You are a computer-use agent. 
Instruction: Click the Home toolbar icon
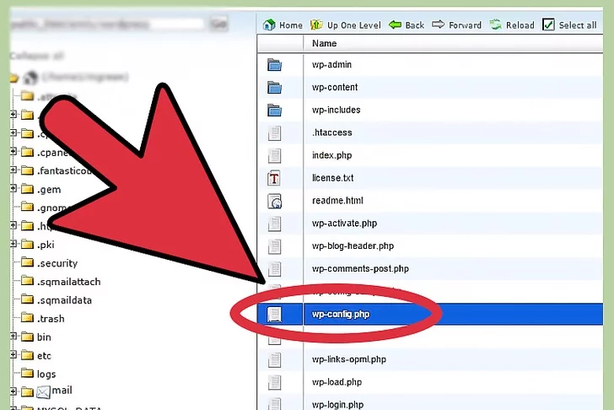(270, 24)
